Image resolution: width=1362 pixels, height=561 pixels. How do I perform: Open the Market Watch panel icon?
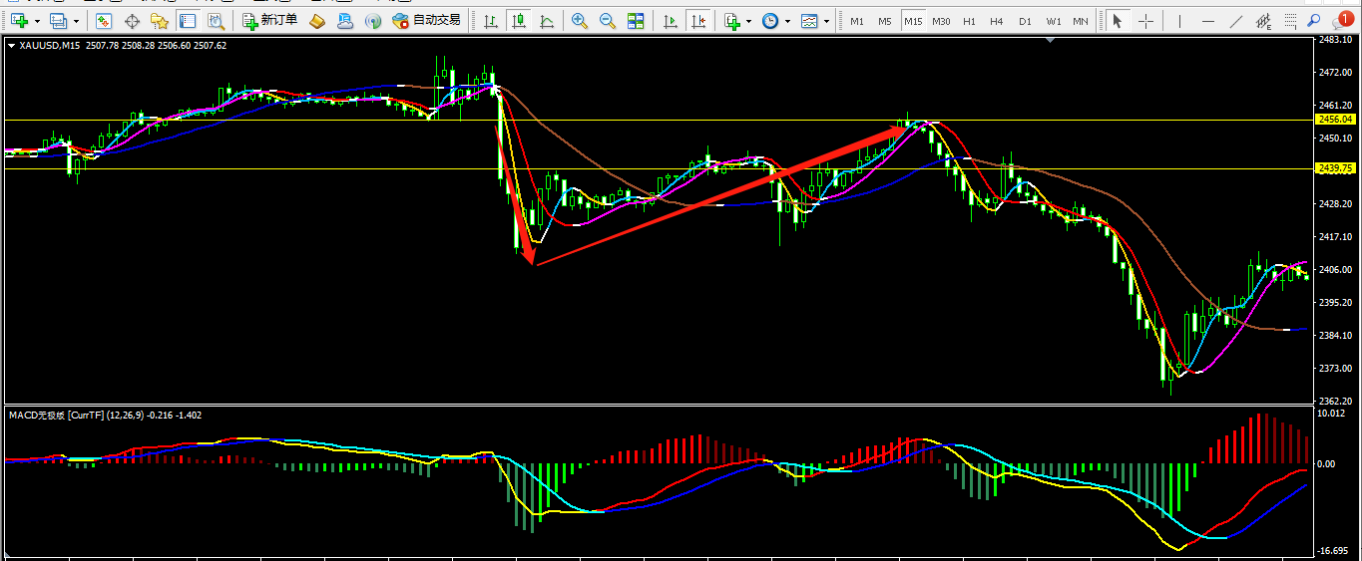coord(104,21)
